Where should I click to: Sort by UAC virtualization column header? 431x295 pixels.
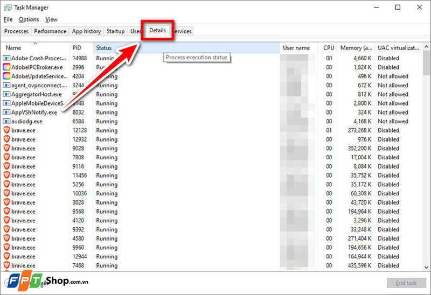(398, 48)
